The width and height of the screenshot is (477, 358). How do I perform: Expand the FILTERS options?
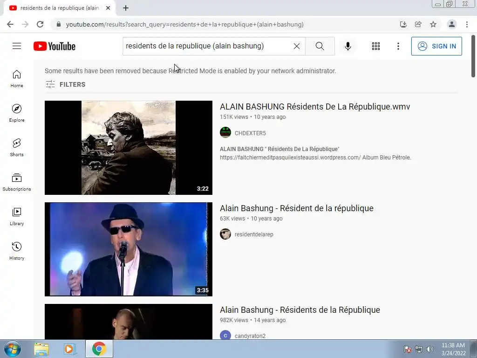tap(65, 84)
